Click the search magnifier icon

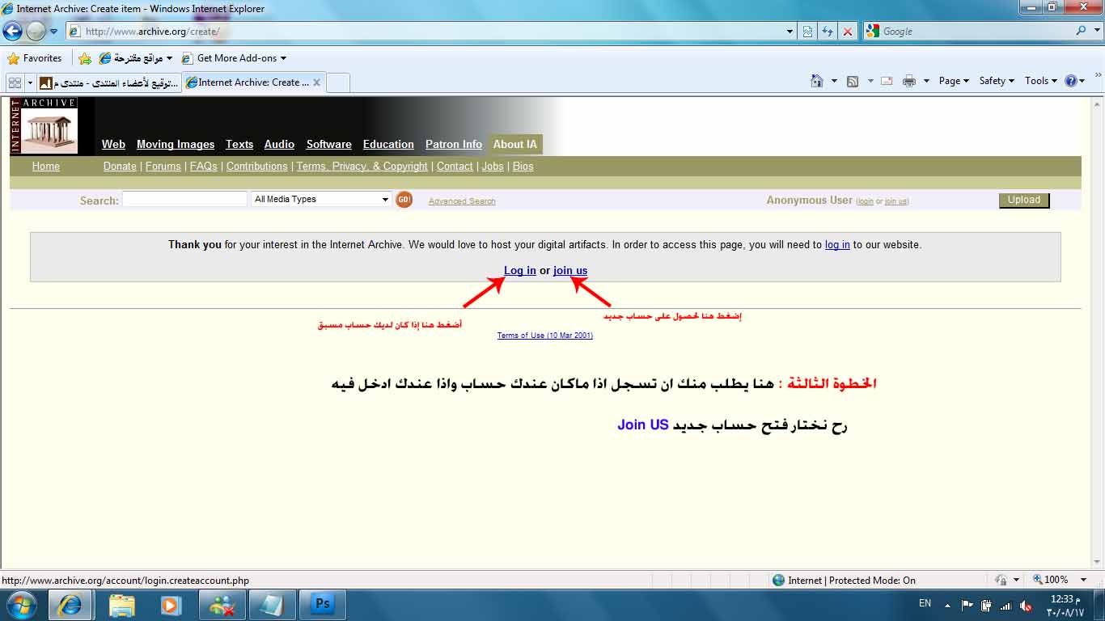tap(1081, 31)
